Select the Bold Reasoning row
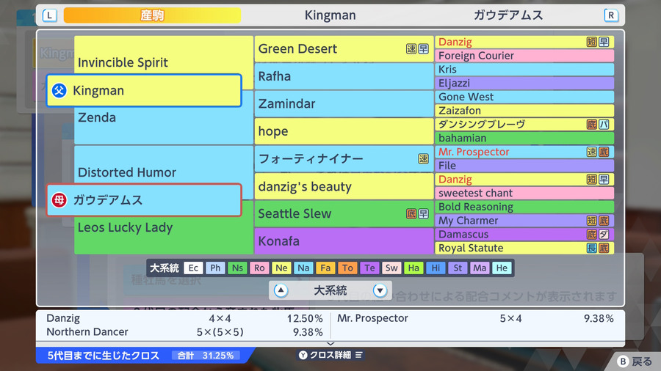661x371 pixels. [524, 207]
